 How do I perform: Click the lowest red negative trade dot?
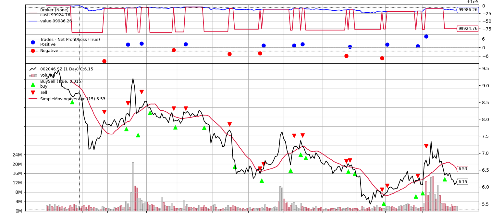click(104, 61)
